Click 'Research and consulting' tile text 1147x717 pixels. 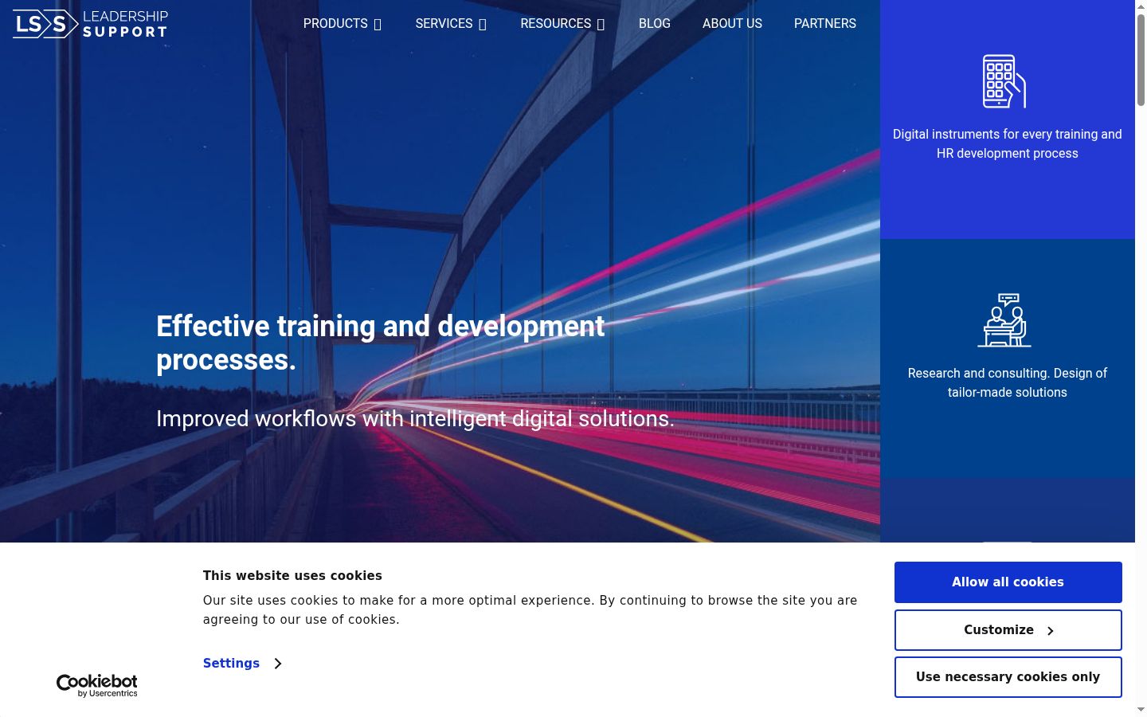pos(1007,383)
